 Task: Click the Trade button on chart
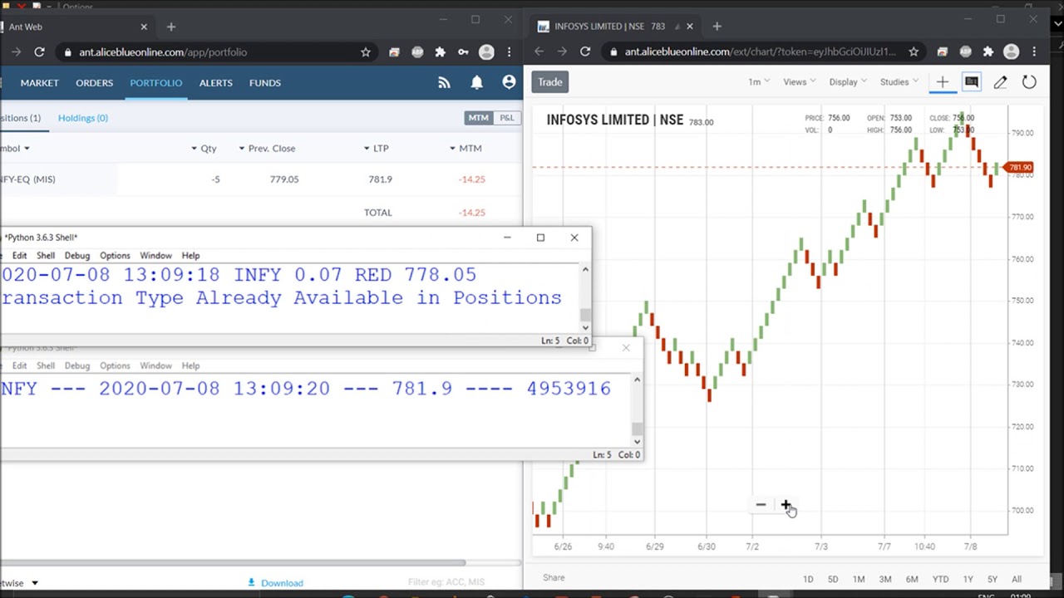click(549, 81)
